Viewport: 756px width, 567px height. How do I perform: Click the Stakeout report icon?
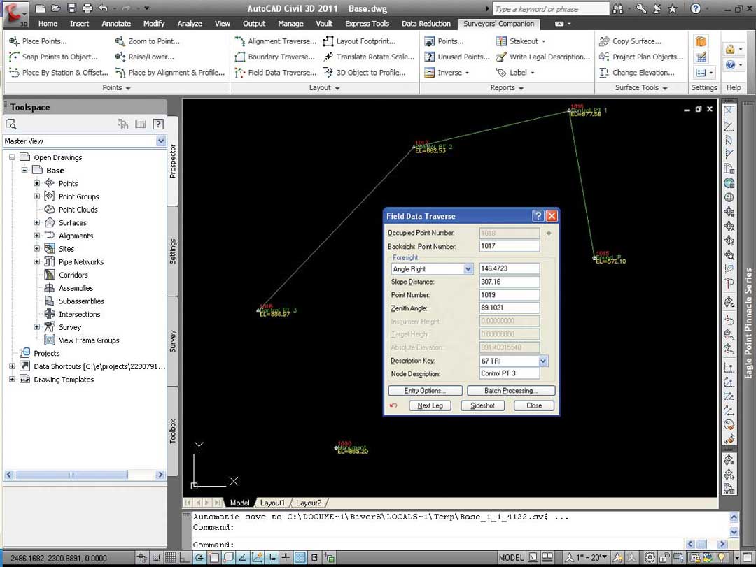[501, 41]
